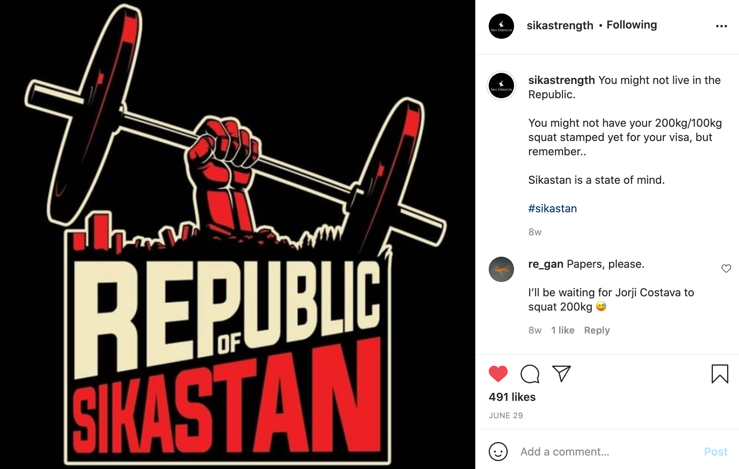The height and width of the screenshot is (469, 739).
Task: Unlike the post with red heart
Action: (x=498, y=374)
